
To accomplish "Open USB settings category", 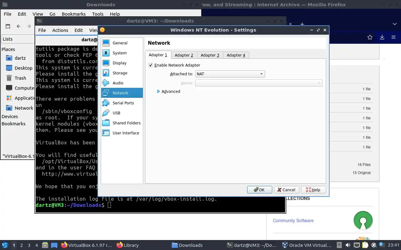I will [x=122, y=113].
